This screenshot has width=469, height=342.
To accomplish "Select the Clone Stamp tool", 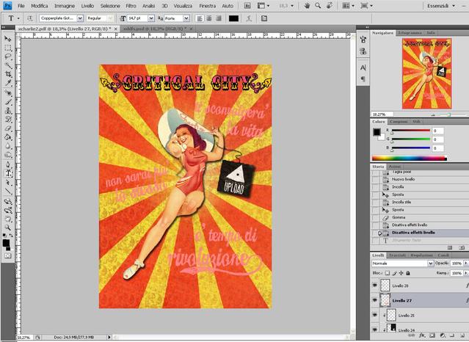I will 8,111.
